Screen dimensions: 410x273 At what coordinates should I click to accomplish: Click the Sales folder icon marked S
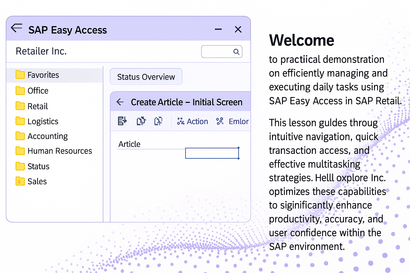pyautogui.click(x=20, y=181)
